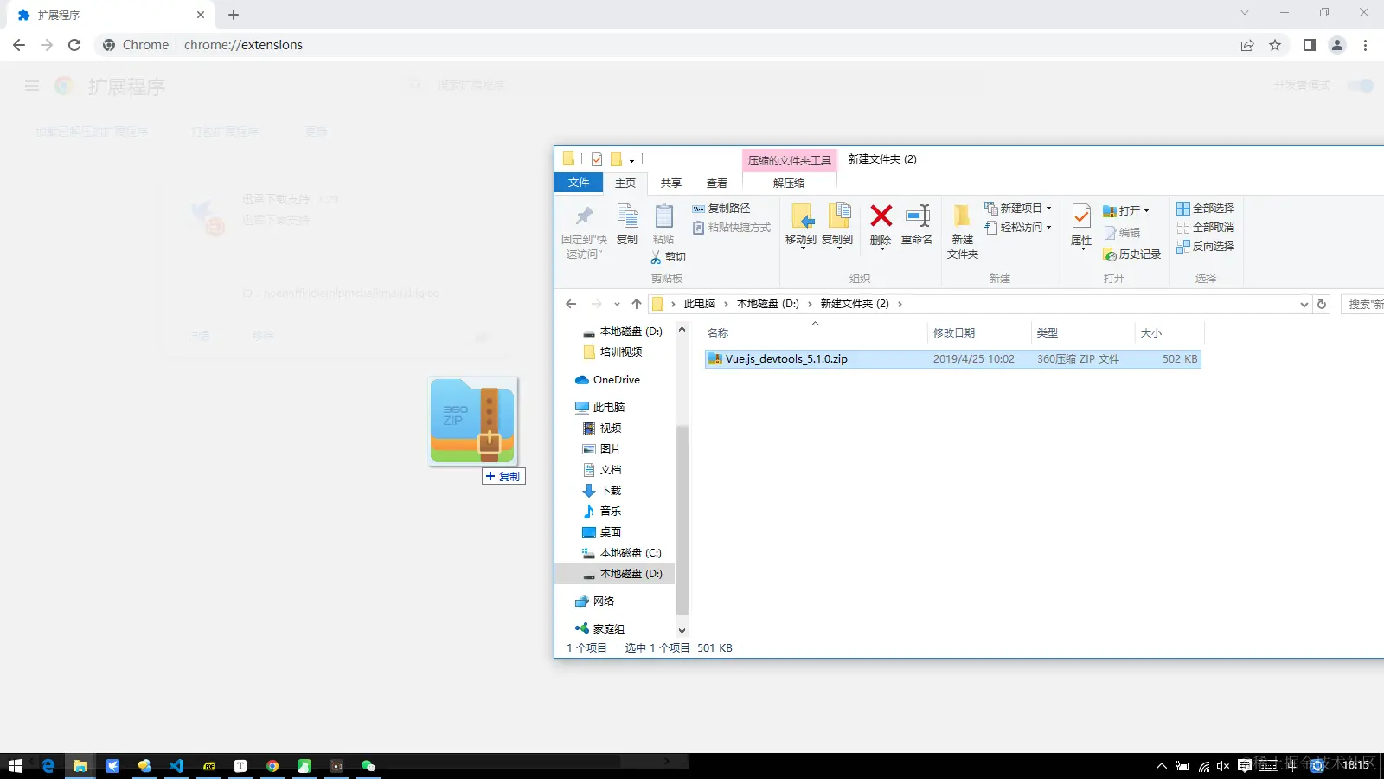Click Invert selection (反向选择)
Image resolution: width=1384 pixels, height=779 pixels.
1205,247
